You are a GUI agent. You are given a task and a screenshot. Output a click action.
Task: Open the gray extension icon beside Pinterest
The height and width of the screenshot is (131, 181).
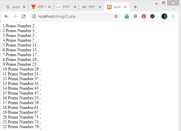pyautogui.click(x=135, y=16)
